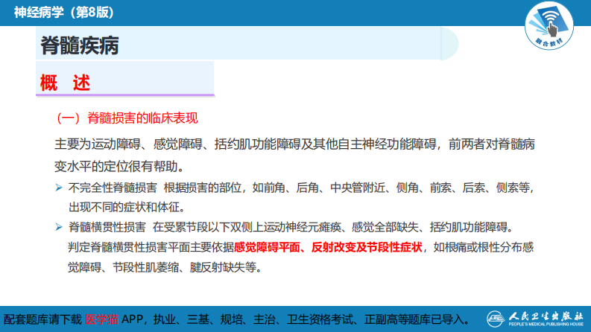
Task: Click the heading （一）脊髓损害的临床表现
Action: pyautogui.click(x=127, y=118)
